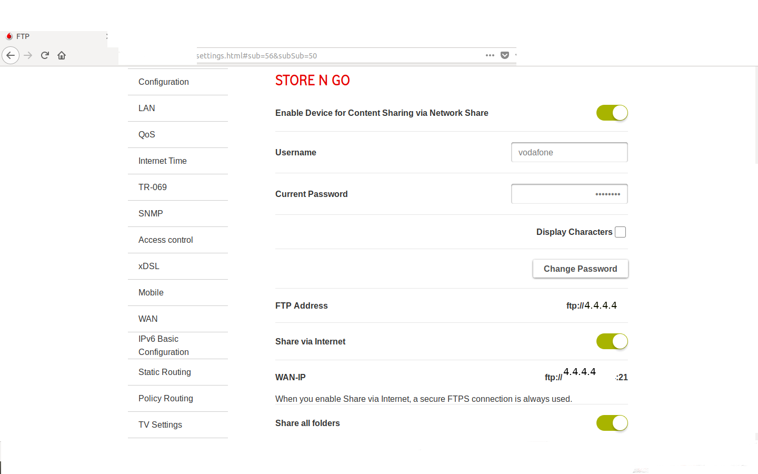Navigate to Static Routing settings

point(165,372)
